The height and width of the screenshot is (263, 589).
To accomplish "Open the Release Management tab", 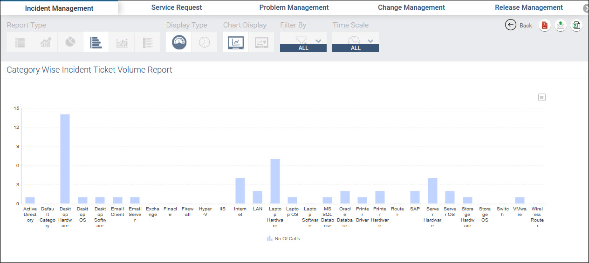I will [x=529, y=7].
